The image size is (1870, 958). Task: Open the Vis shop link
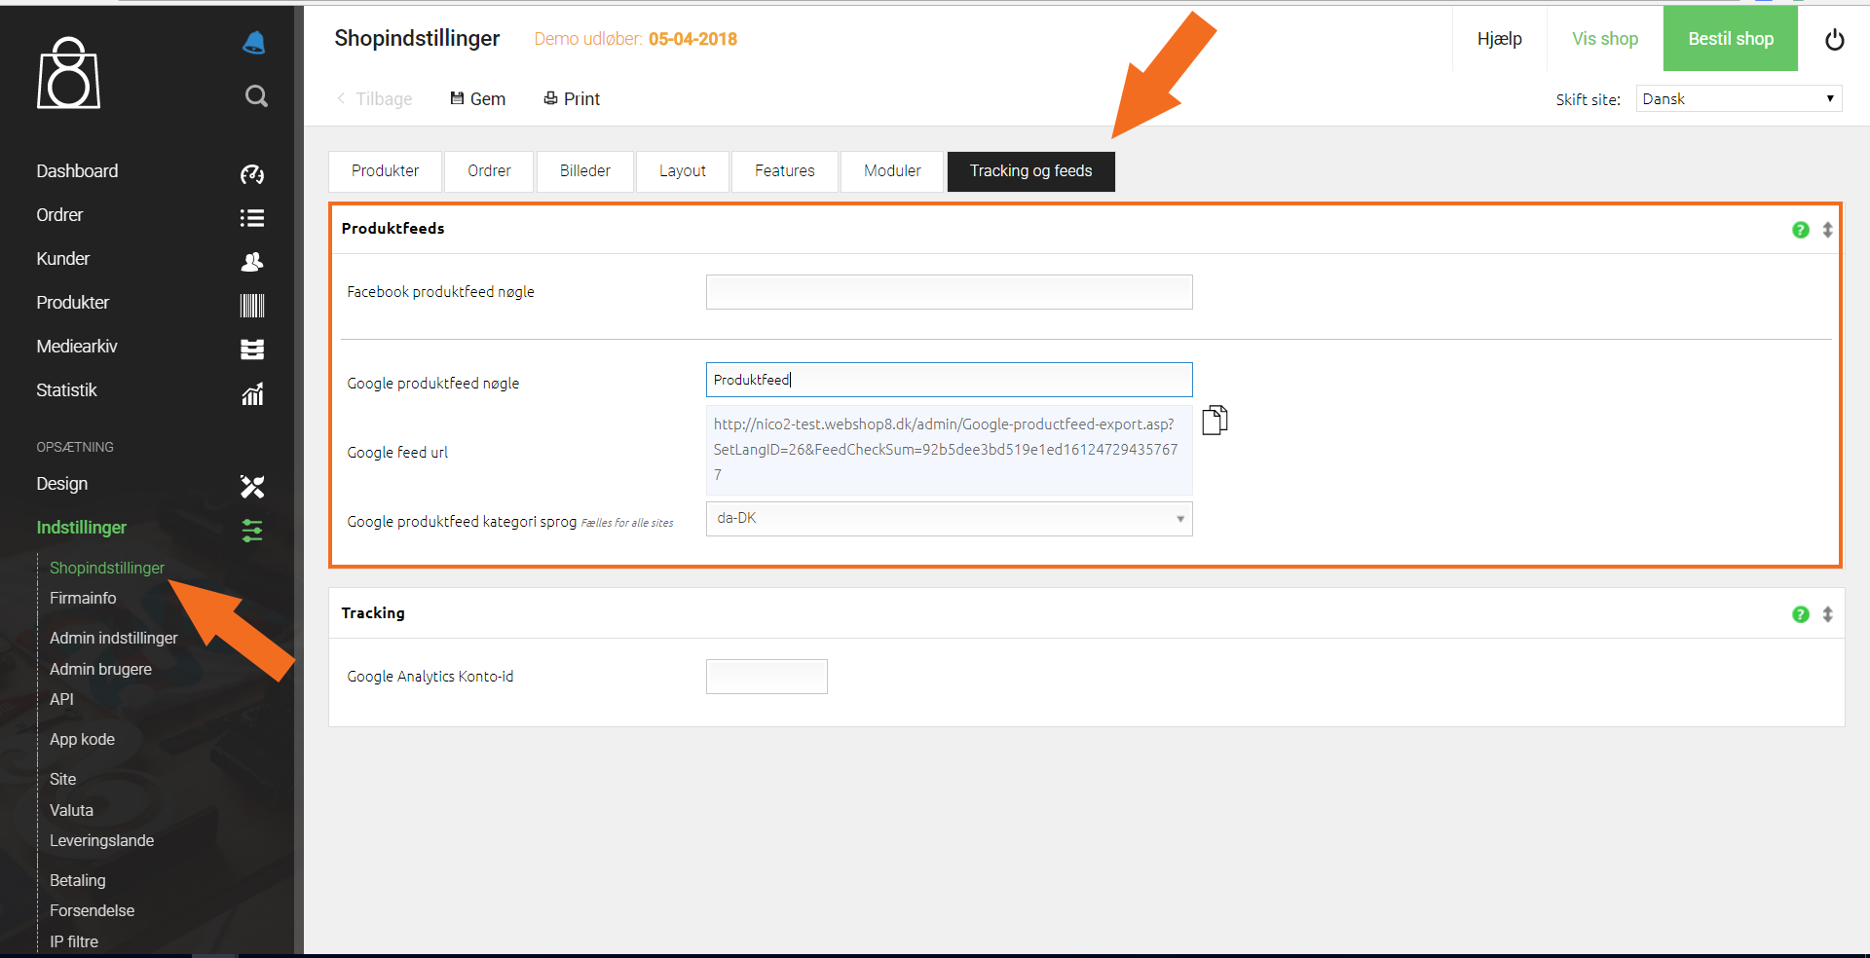point(1604,39)
